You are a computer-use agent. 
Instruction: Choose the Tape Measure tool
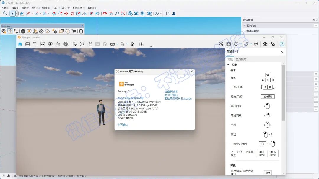point(91,14)
